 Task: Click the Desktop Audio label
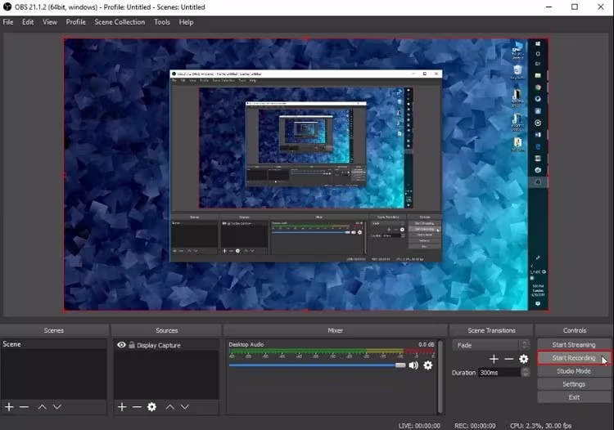[246, 344]
